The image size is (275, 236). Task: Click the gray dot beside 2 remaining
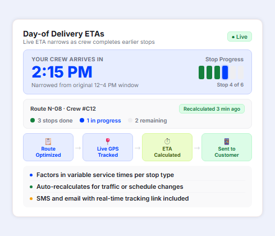pos(130,120)
